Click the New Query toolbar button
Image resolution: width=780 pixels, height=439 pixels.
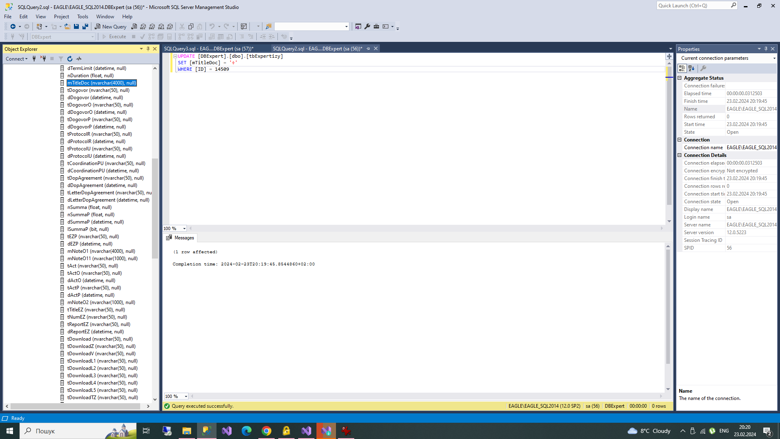click(110, 26)
